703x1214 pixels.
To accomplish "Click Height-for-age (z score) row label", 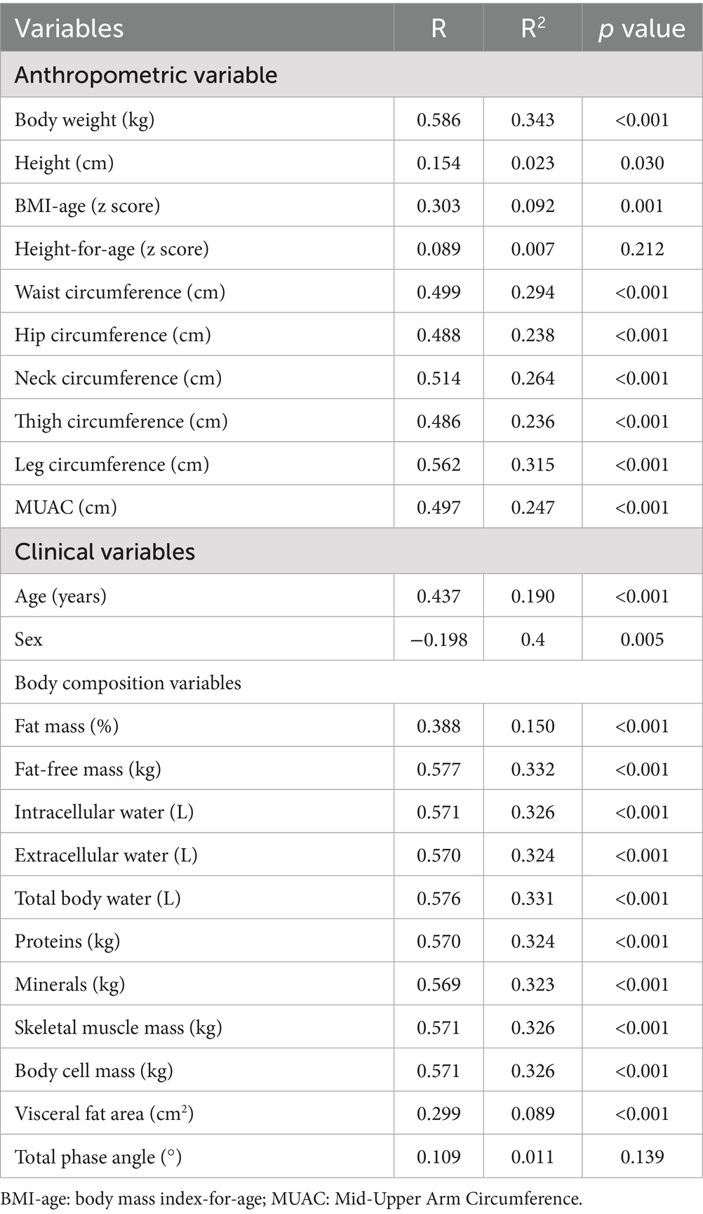I will point(112,249).
